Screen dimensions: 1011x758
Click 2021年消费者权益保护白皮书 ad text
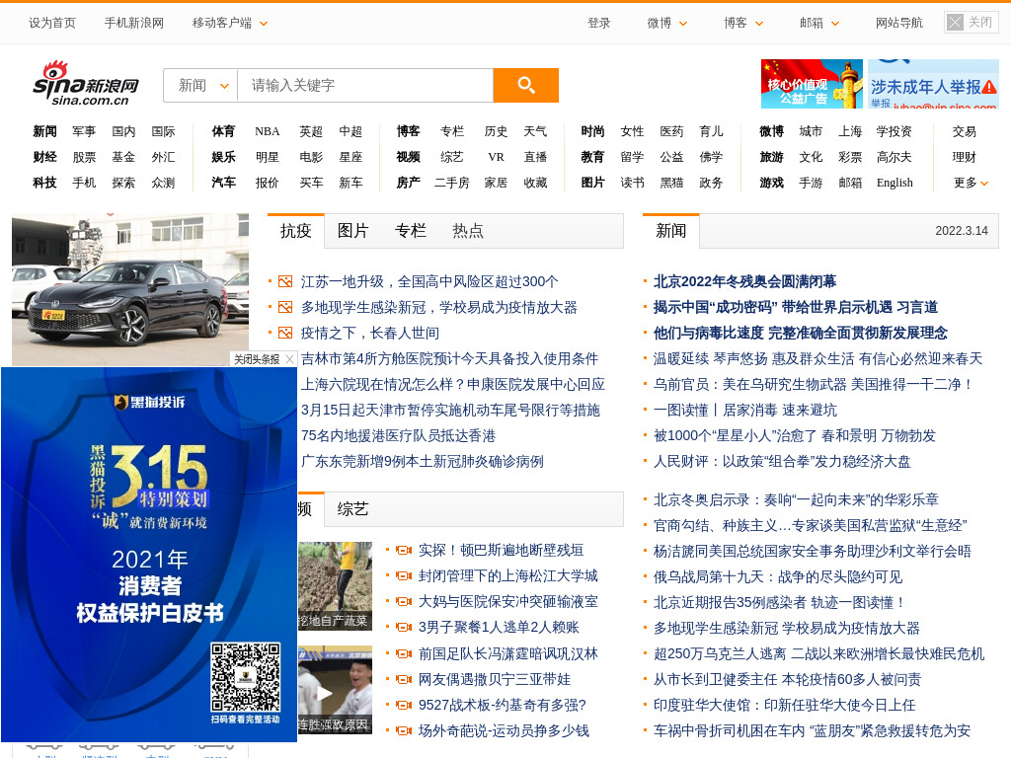click(x=150, y=586)
